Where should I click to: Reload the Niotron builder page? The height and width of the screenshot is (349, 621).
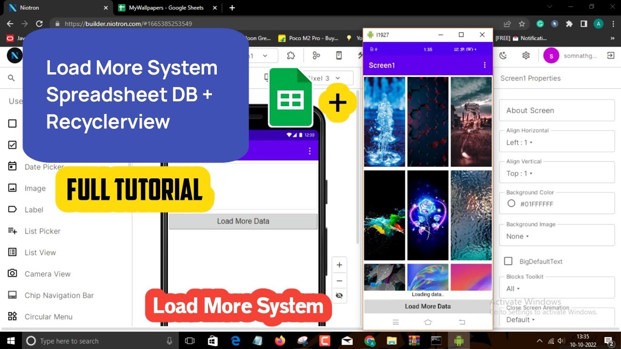point(39,23)
